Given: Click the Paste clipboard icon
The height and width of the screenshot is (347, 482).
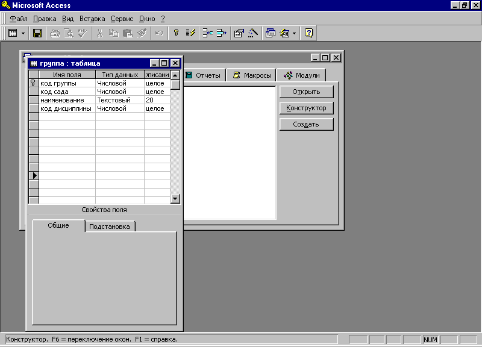Looking at the screenshot, I should [127, 33].
